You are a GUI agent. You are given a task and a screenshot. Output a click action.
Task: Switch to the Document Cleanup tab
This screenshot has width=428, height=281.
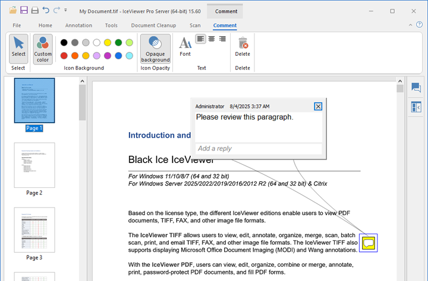[x=154, y=25]
